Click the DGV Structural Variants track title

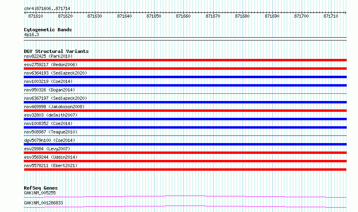coord(56,51)
